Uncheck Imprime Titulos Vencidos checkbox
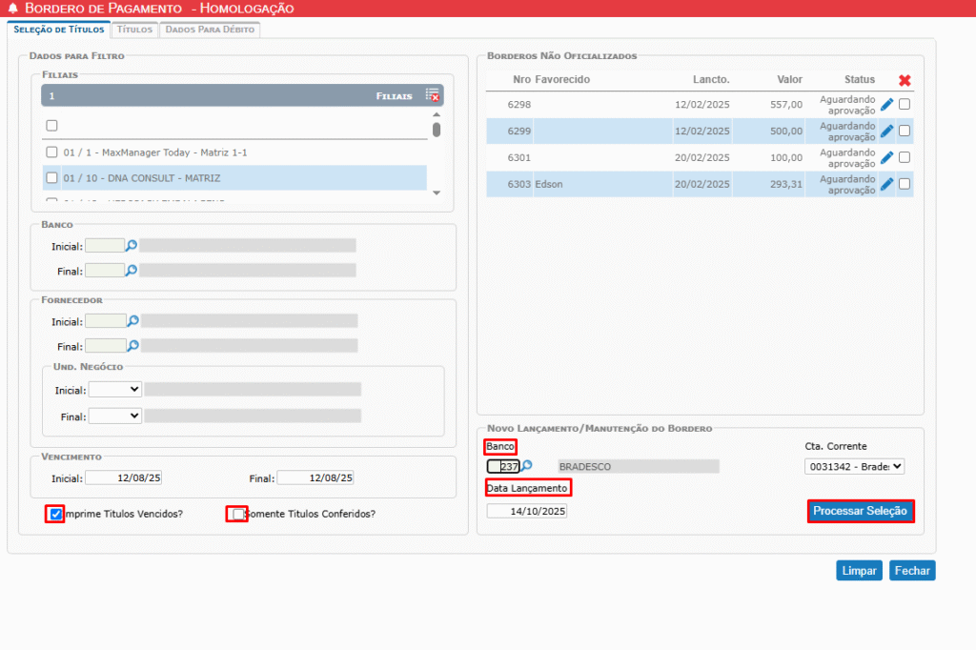 pyautogui.click(x=55, y=514)
